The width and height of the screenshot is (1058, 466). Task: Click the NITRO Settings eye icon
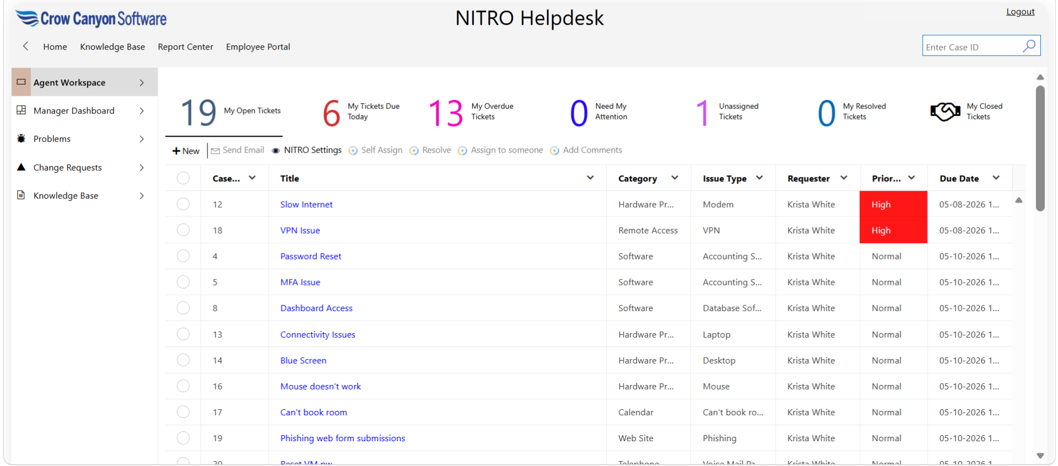click(276, 151)
